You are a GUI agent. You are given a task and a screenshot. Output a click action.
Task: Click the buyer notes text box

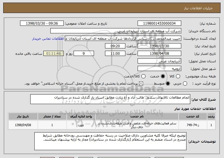pyautogui.click(x=110, y=141)
